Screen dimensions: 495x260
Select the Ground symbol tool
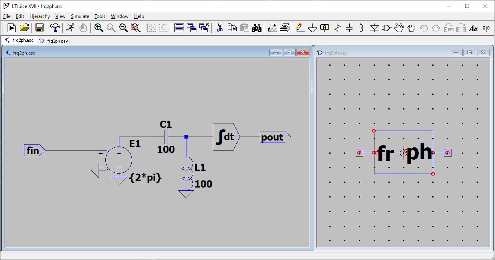[x=313, y=28]
